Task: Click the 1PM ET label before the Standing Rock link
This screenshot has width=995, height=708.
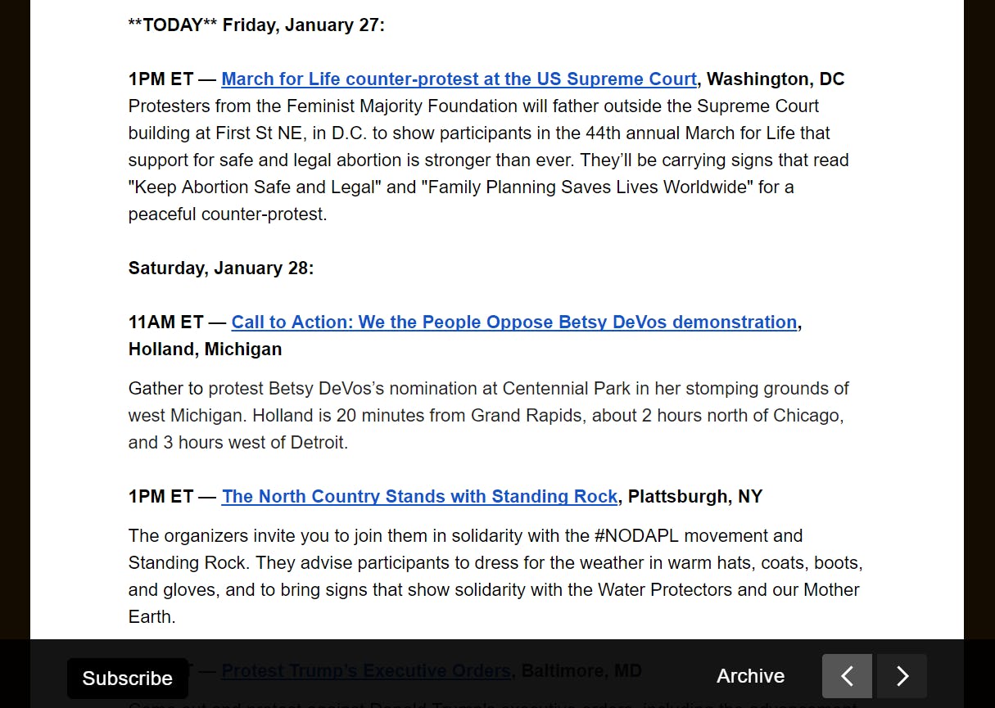Action: 161,497
